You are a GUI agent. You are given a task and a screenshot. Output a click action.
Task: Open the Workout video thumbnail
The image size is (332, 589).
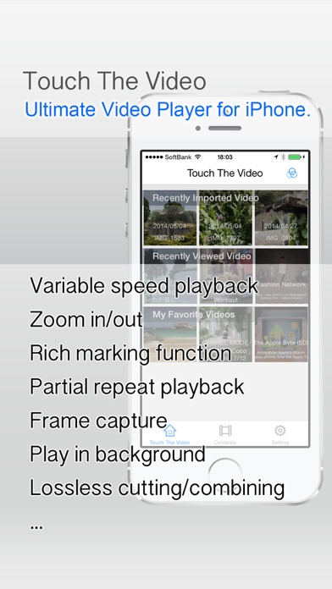point(225,276)
